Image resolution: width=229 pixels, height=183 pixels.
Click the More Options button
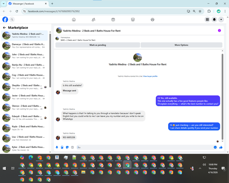(x=181, y=45)
